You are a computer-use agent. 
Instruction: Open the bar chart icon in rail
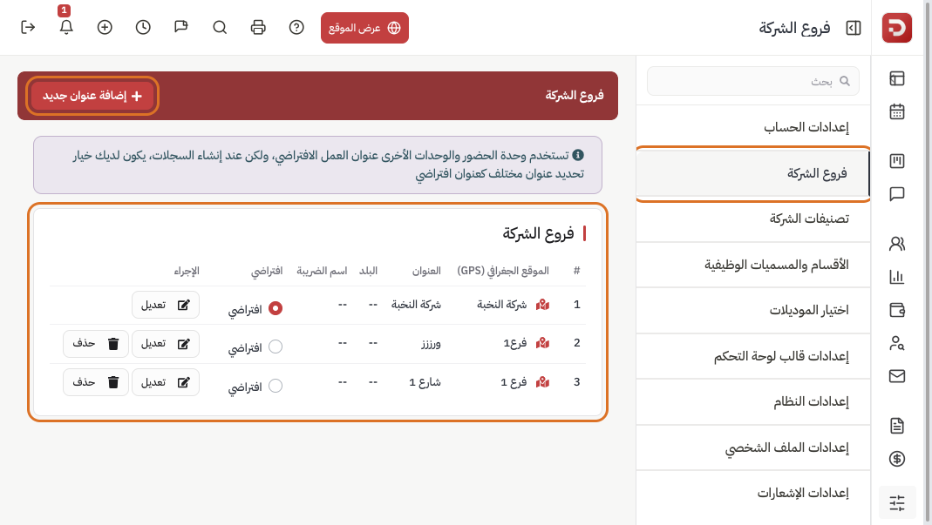coord(897,276)
